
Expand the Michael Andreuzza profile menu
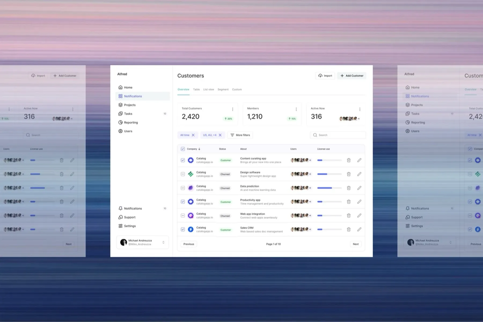pyautogui.click(x=163, y=242)
